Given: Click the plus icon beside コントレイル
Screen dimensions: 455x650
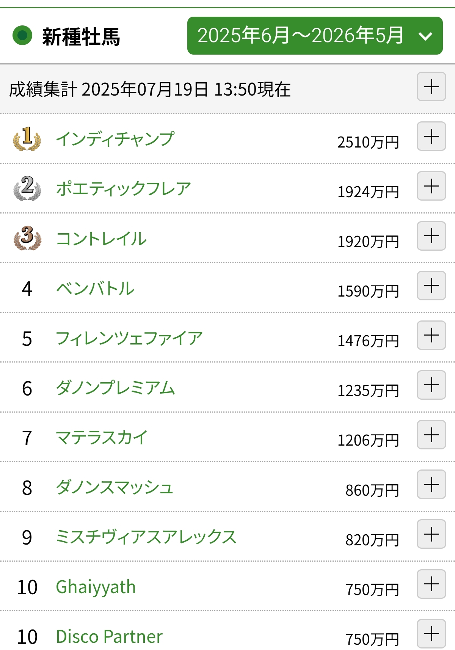Looking at the screenshot, I should [x=431, y=236].
